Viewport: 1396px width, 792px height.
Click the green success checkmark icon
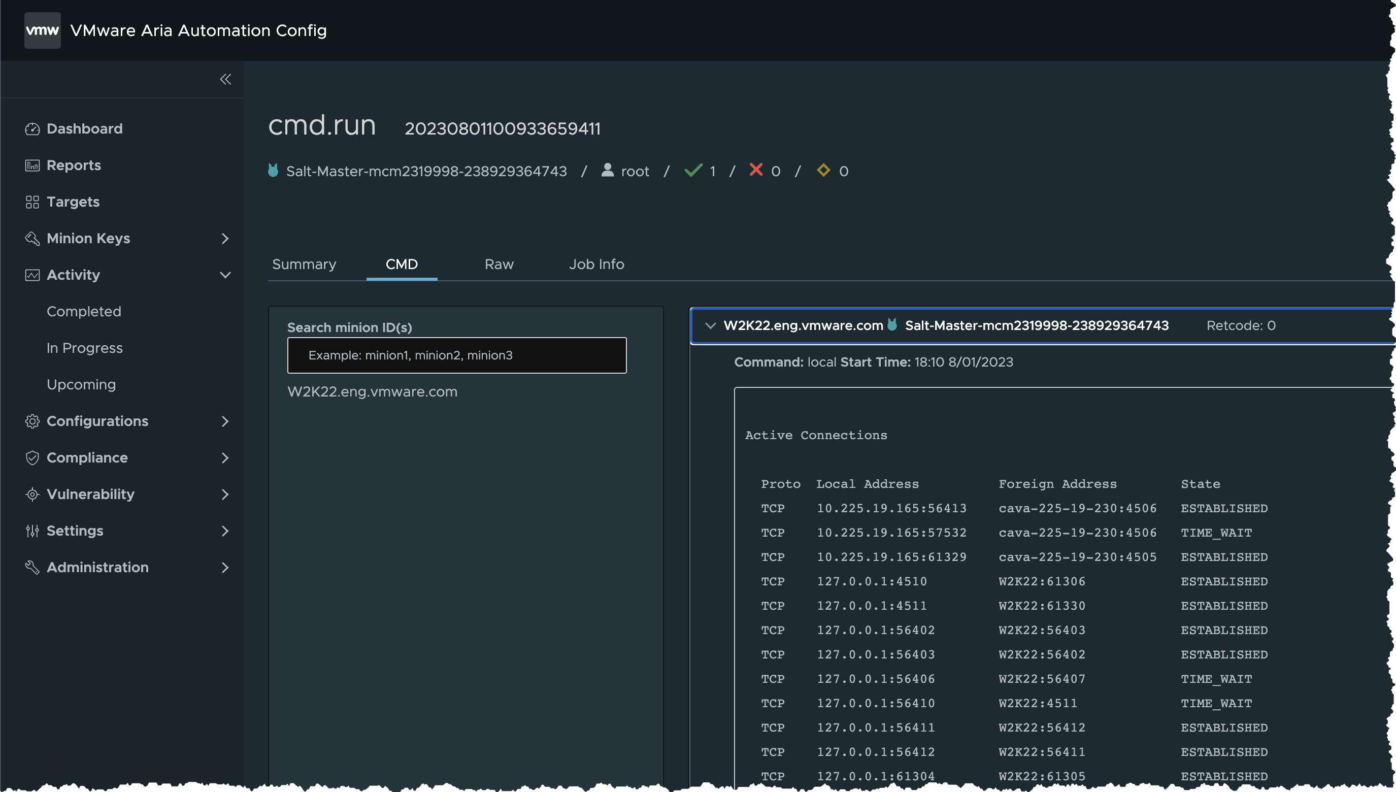(693, 170)
